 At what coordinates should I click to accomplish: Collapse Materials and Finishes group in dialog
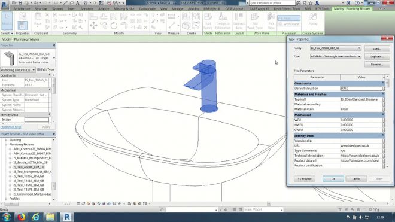click(383, 94)
